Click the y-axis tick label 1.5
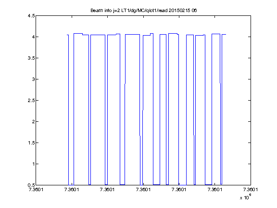This screenshot has width=277, height=208. coord(31,143)
